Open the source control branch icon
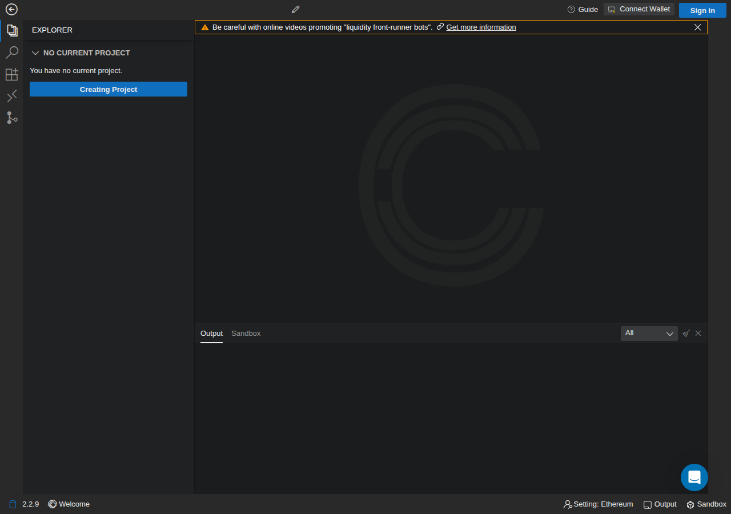The height and width of the screenshot is (514, 731). [12, 118]
